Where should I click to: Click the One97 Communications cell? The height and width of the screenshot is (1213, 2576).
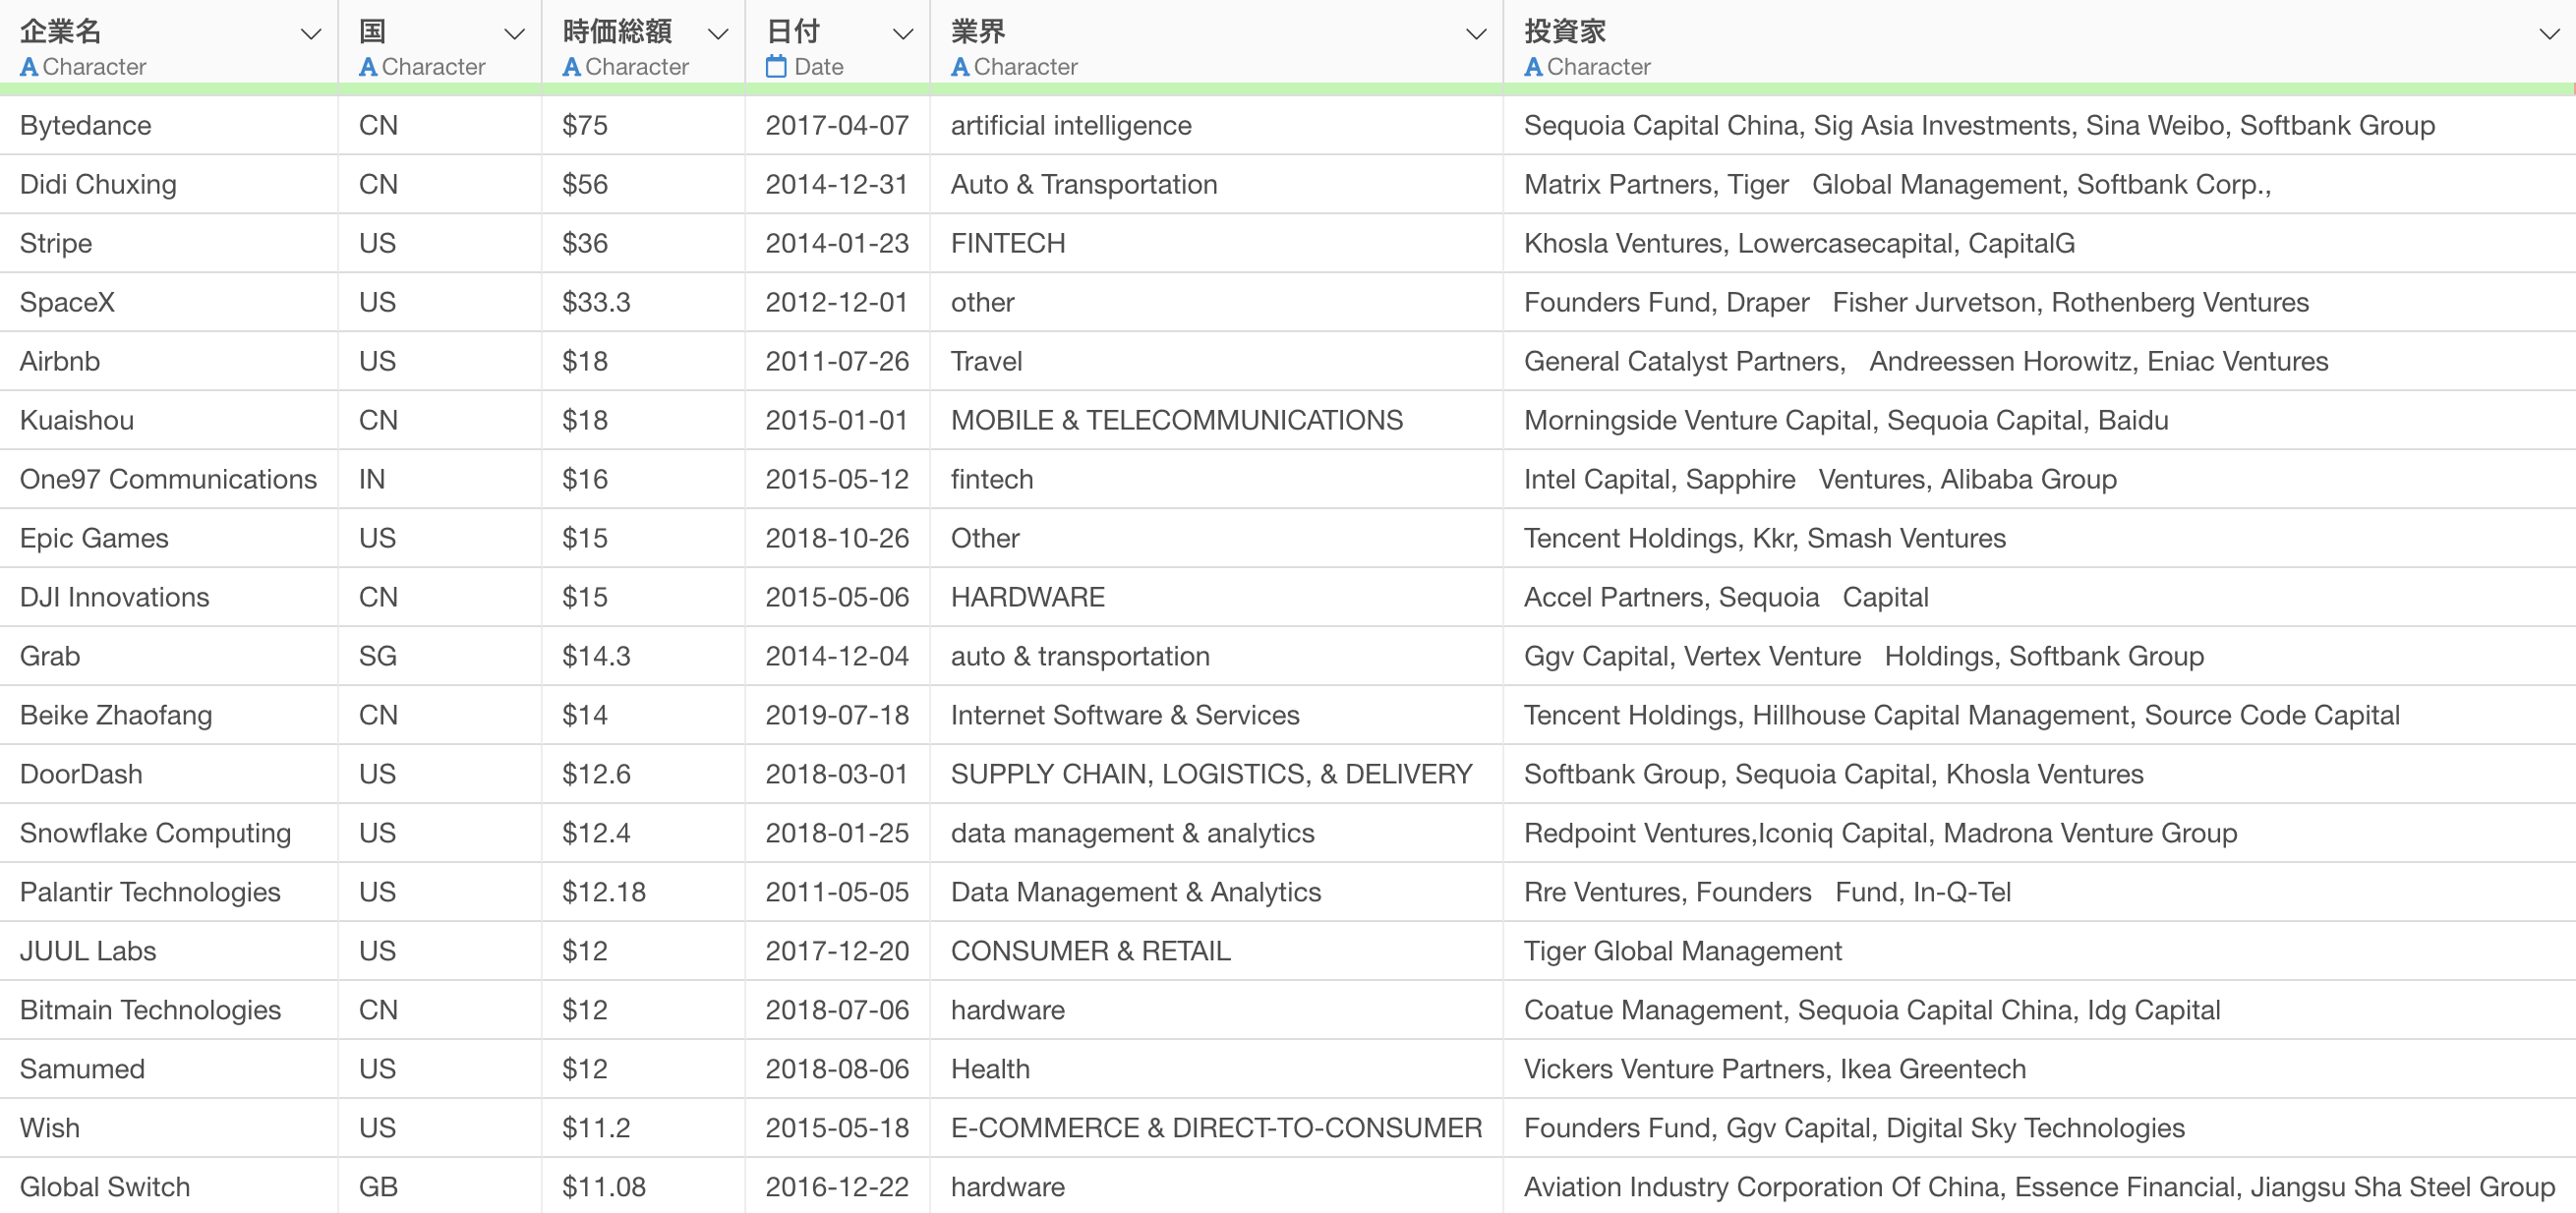coord(169,479)
